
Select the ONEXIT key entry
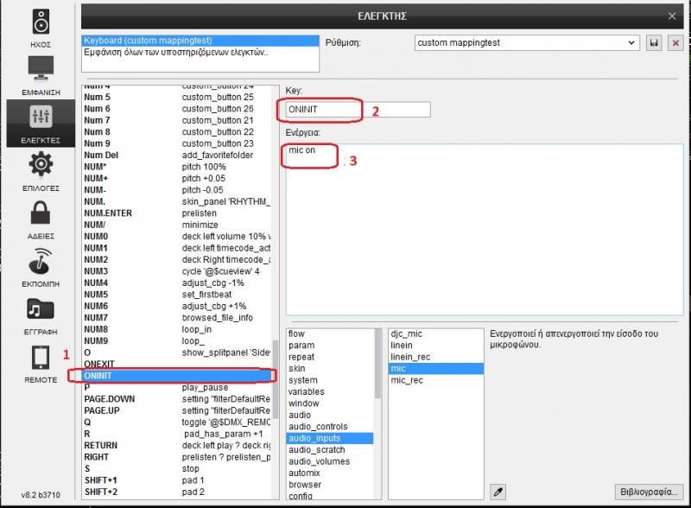[100, 364]
